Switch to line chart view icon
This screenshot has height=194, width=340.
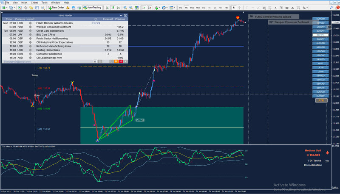point(119,8)
